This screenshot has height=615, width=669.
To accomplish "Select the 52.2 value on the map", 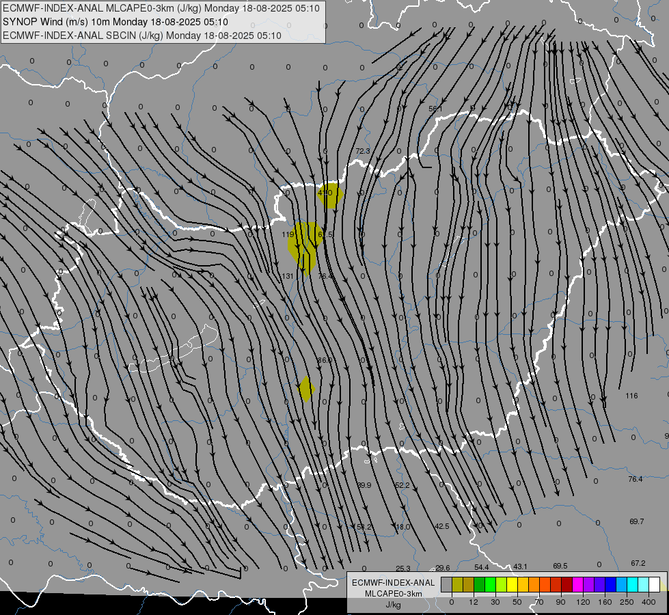I will coord(402,485).
